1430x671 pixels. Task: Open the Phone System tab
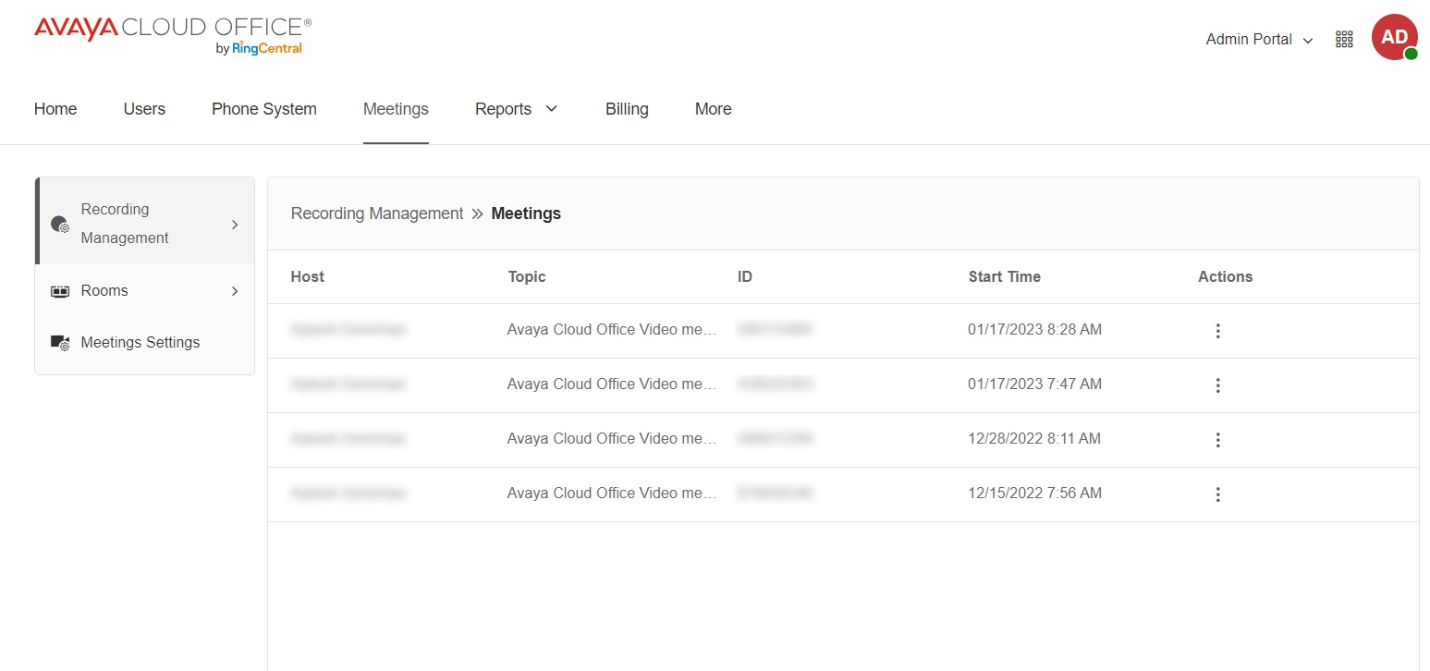point(264,109)
